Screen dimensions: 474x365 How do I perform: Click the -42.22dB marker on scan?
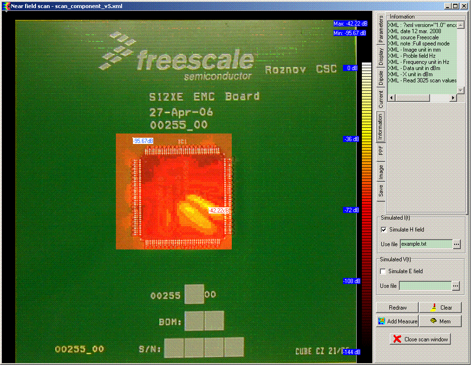pyautogui.click(x=219, y=211)
